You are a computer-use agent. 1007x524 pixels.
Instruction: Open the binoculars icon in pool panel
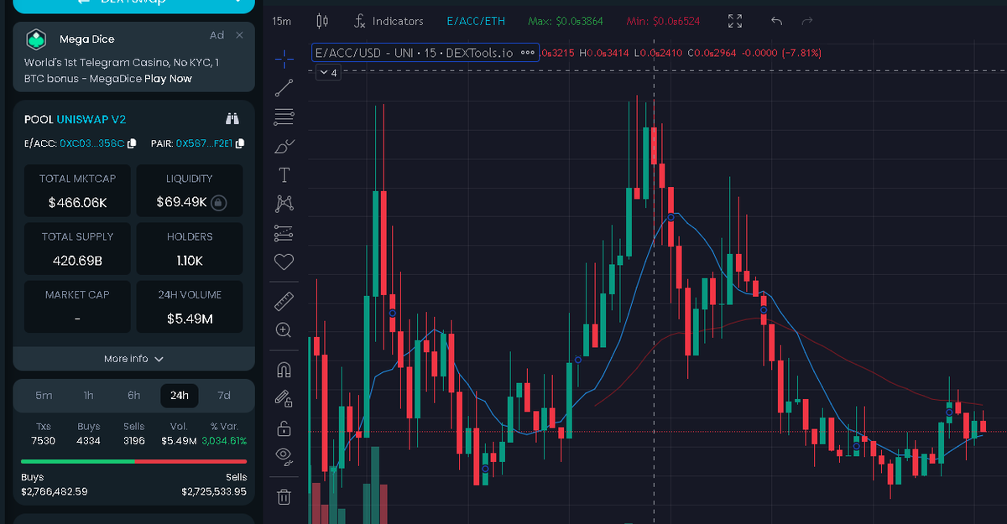coord(232,119)
